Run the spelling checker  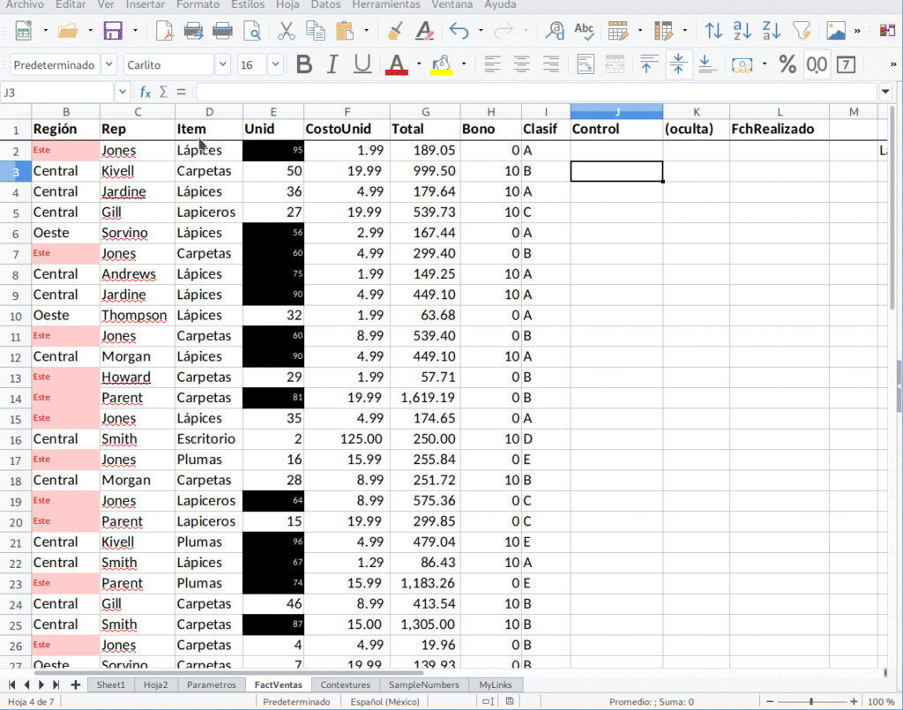(584, 29)
